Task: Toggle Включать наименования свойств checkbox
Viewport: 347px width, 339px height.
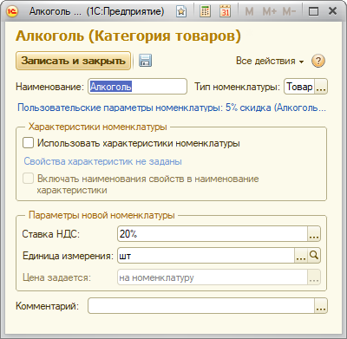Action: pos(28,179)
